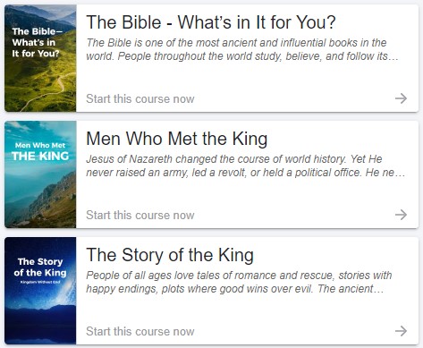Select the green valley cover of The Bible course
The width and height of the screenshot is (423, 348).
[40, 58]
